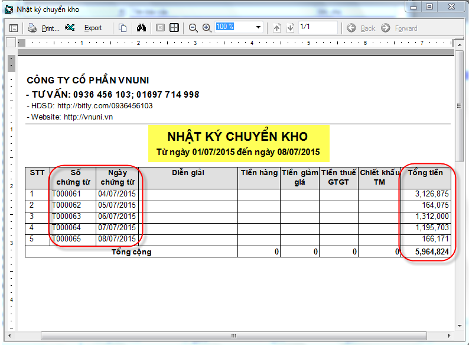Click the page number field showing 1/1

pyautogui.click(x=317, y=27)
